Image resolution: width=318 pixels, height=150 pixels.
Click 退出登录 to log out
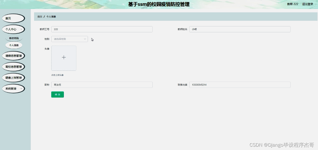tap(307, 4)
